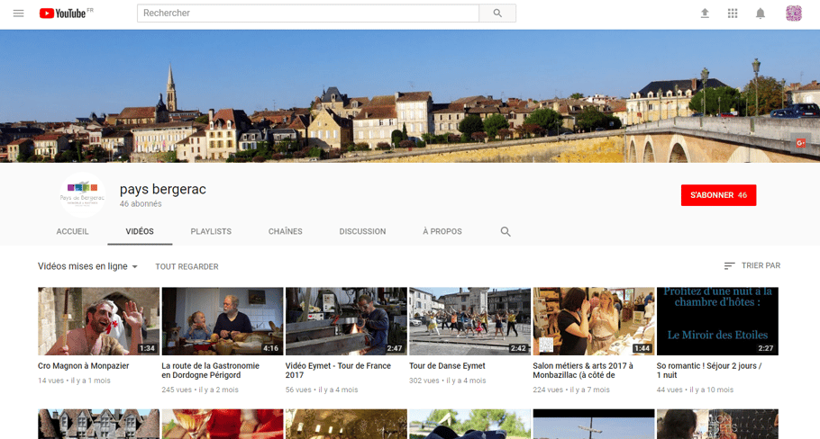This screenshot has width=820, height=439.
Task: Go to the Discussion tab
Action: tap(362, 232)
